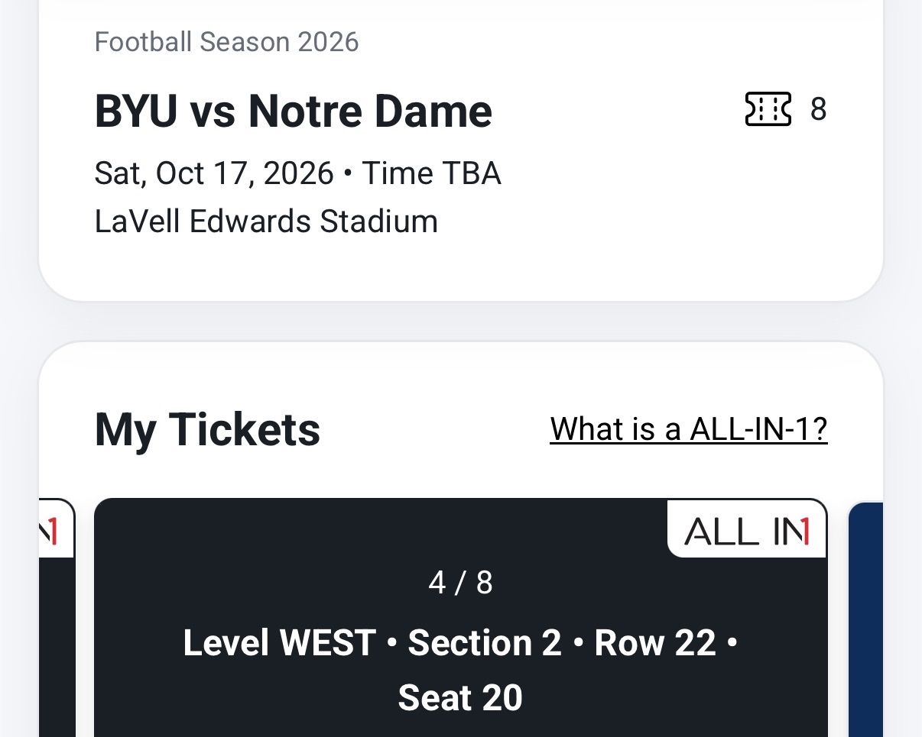Tap the Sat, Oct 17, 2026 date line
The width and height of the screenshot is (922, 737).
[x=214, y=173]
